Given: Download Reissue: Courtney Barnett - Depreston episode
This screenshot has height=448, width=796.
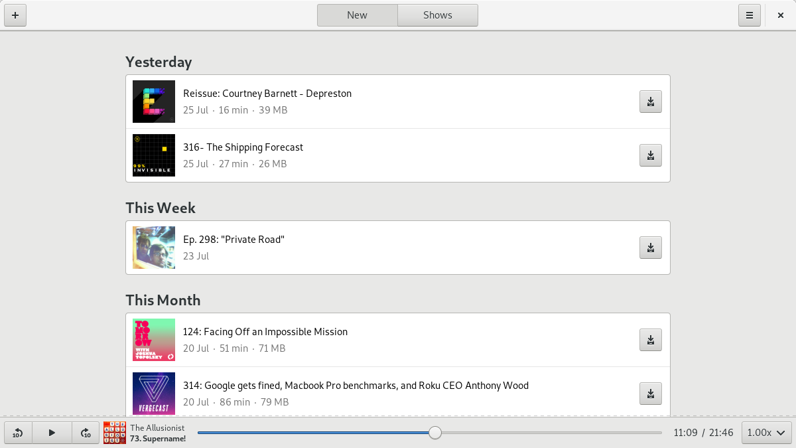Looking at the screenshot, I should pyautogui.click(x=650, y=102).
